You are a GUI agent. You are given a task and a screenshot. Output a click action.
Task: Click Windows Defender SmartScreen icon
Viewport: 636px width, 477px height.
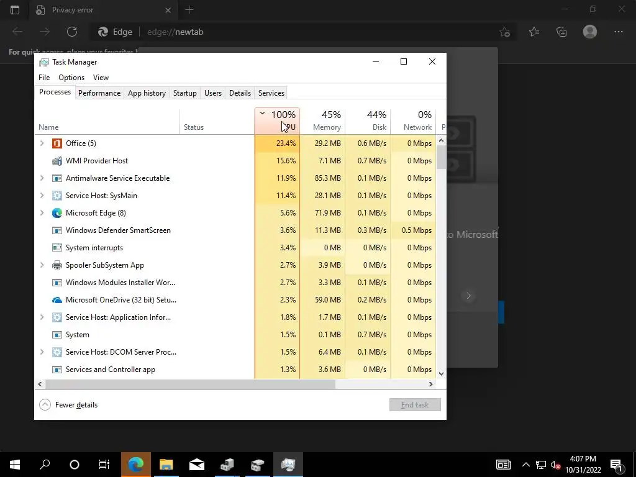click(x=57, y=230)
